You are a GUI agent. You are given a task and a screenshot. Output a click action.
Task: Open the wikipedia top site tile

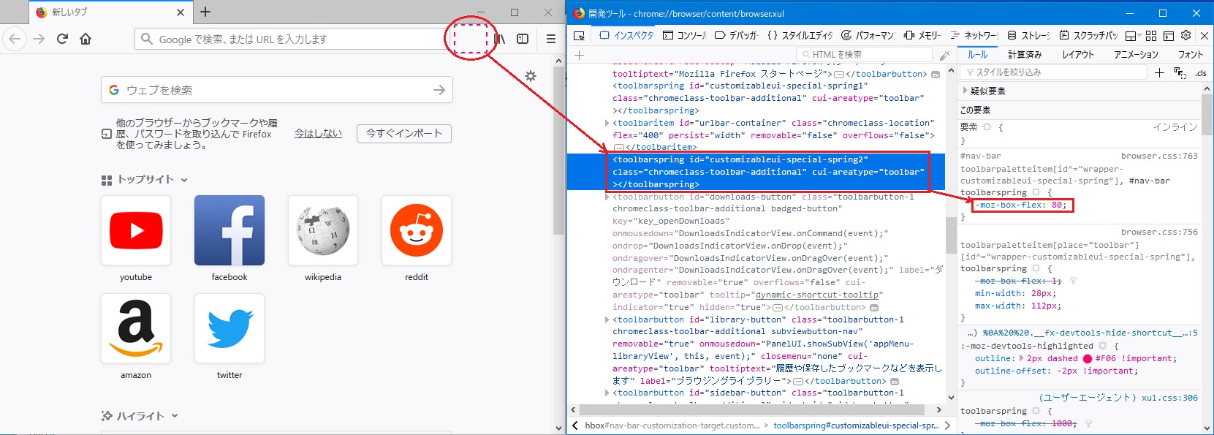pos(323,230)
